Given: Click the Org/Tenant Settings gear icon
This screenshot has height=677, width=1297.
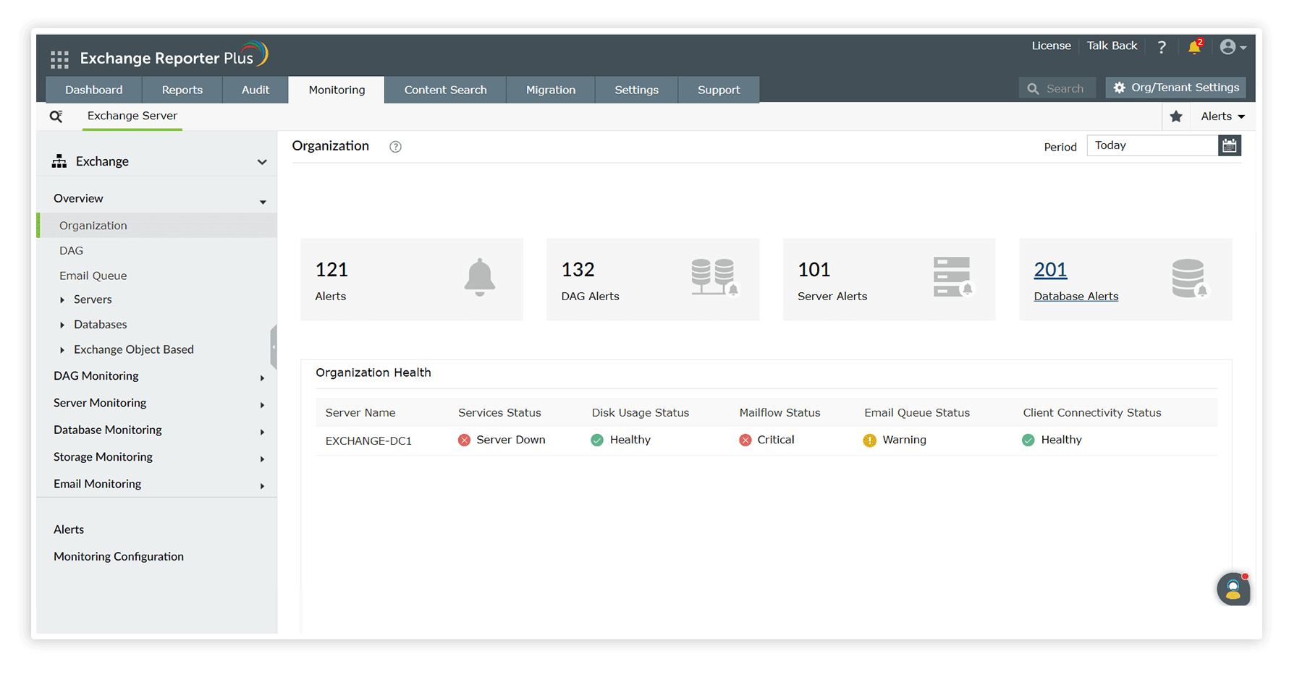Looking at the screenshot, I should click(1119, 88).
